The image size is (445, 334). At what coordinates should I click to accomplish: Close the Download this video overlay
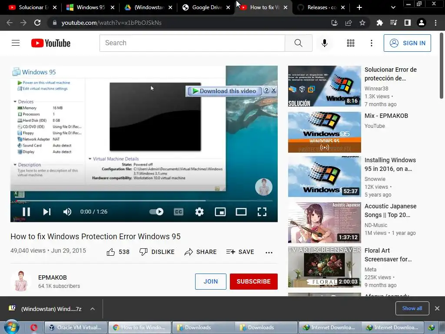(x=274, y=90)
